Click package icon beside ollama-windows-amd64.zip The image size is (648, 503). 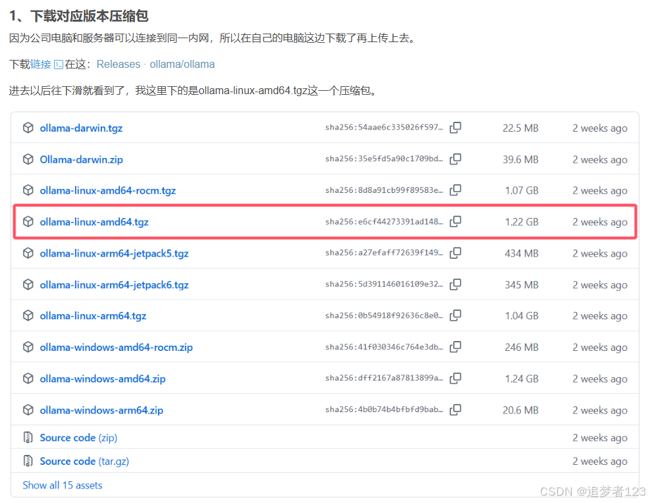tap(28, 378)
